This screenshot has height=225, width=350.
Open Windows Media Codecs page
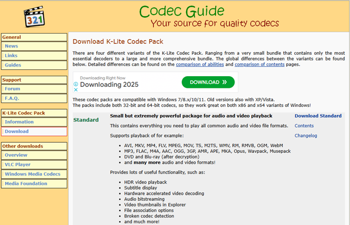pos(31,174)
